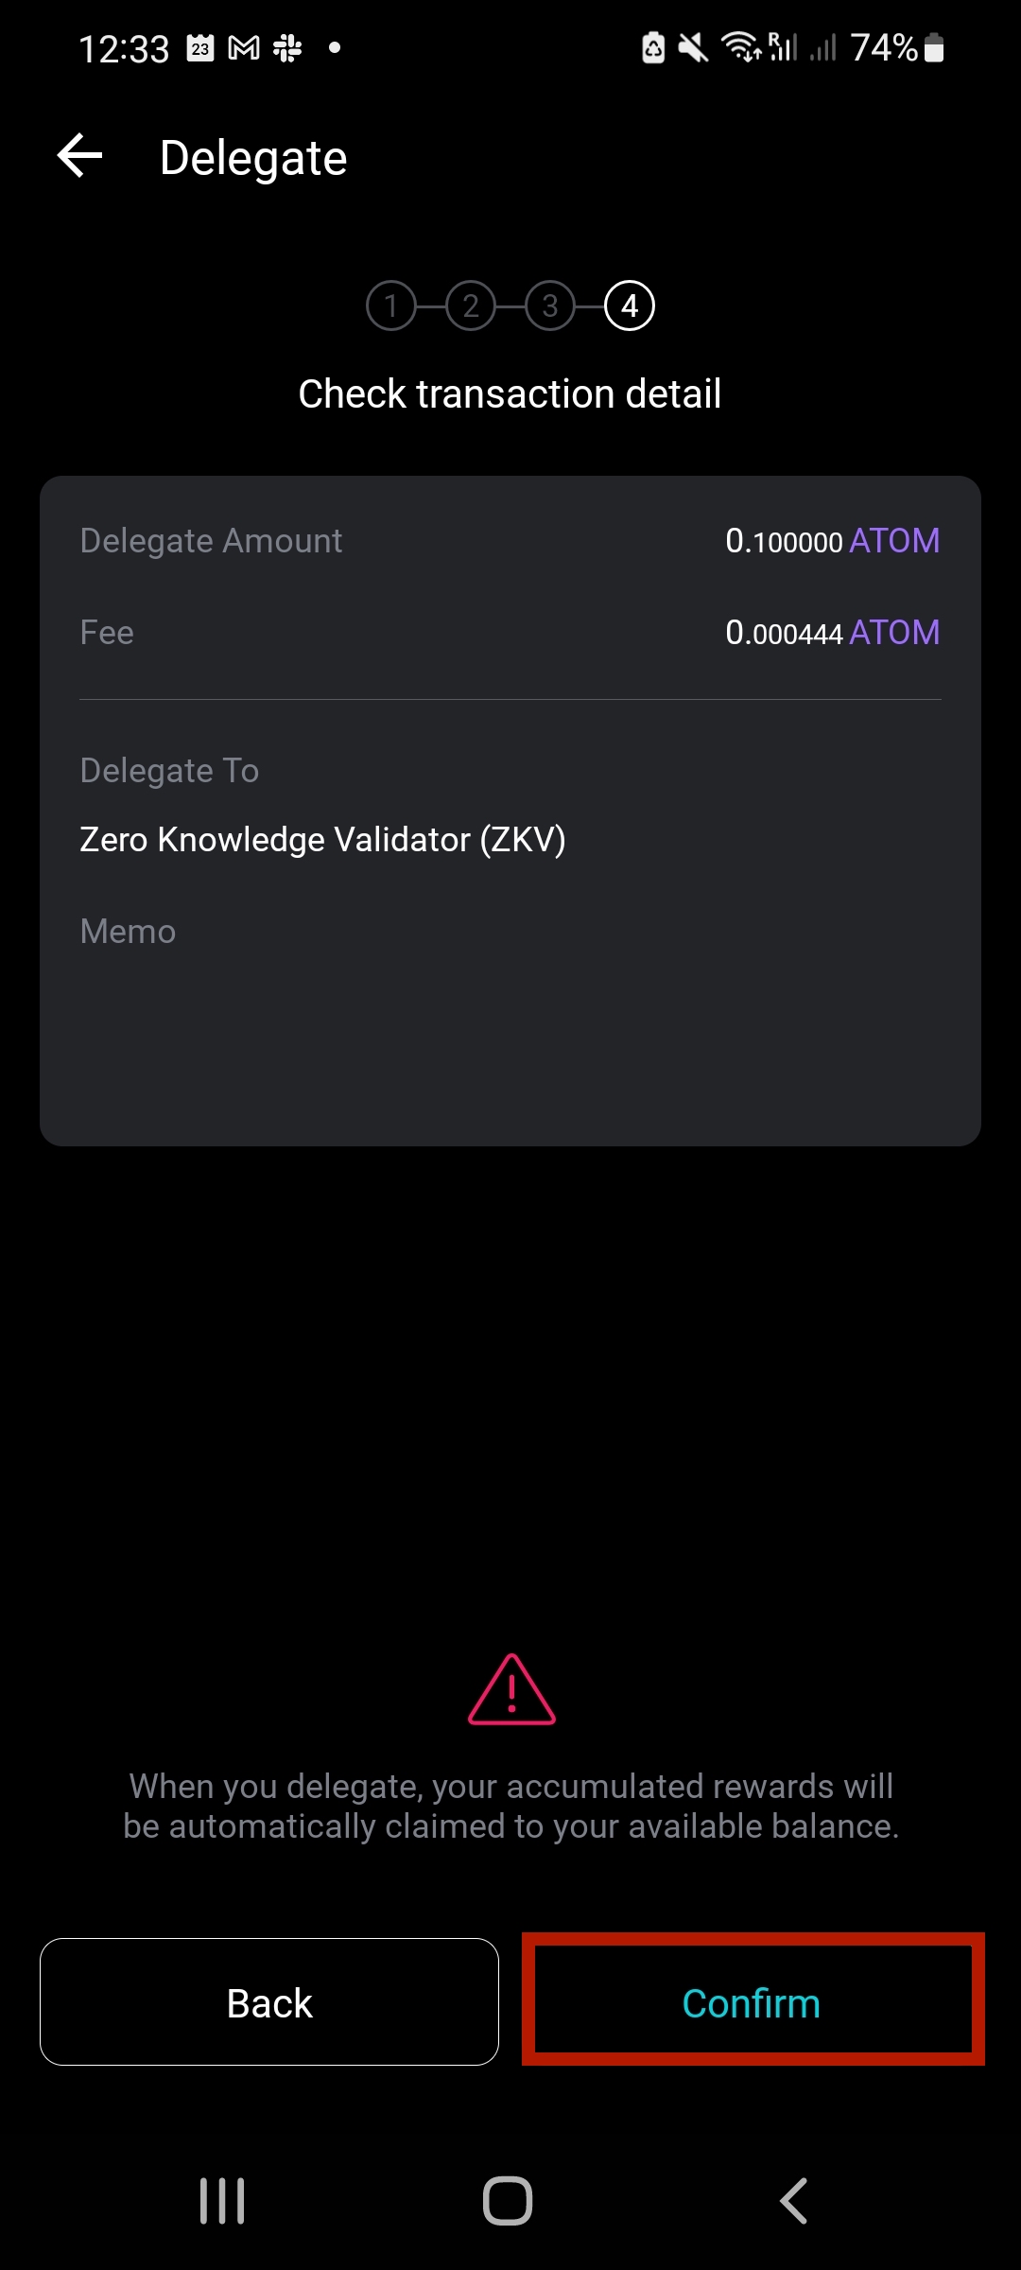Screen dimensions: 1021x2270
Task: Tap the muted sound status icon
Action: coord(693,47)
